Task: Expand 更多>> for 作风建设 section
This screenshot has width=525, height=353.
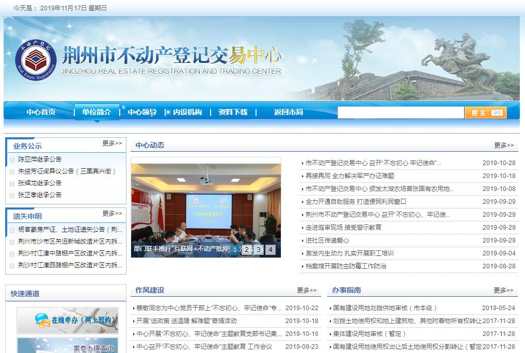Action: [307, 291]
